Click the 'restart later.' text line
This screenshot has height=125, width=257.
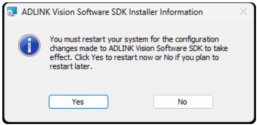[70, 67]
